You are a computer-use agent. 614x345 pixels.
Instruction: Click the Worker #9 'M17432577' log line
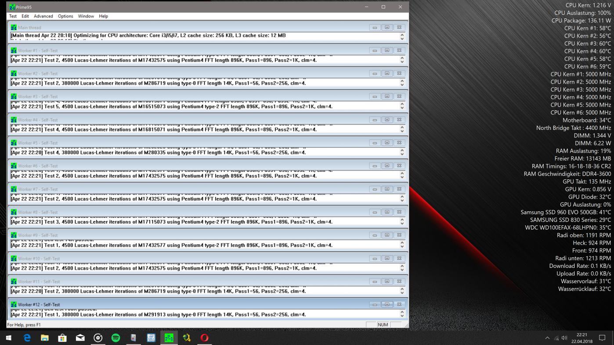click(x=171, y=245)
